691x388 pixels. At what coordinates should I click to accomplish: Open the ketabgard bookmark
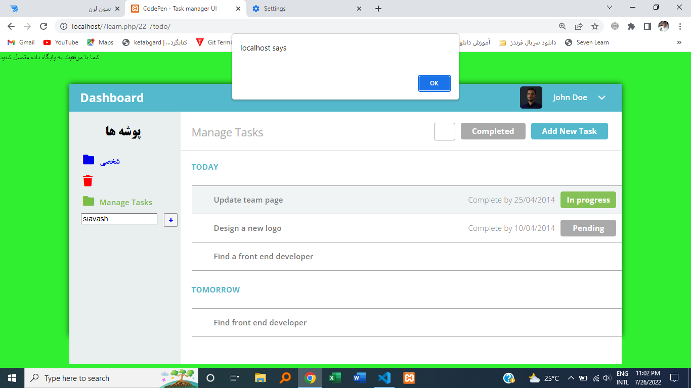pos(155,42)
